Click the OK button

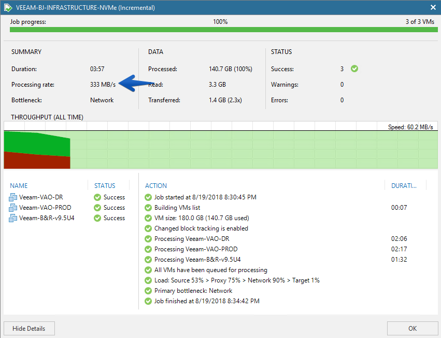point(412,329)
